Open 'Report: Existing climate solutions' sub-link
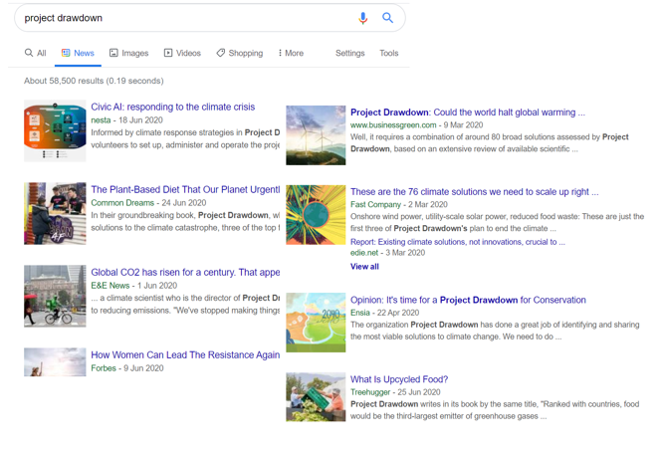Viewport: 664px width, 453px height. [457, 242]
